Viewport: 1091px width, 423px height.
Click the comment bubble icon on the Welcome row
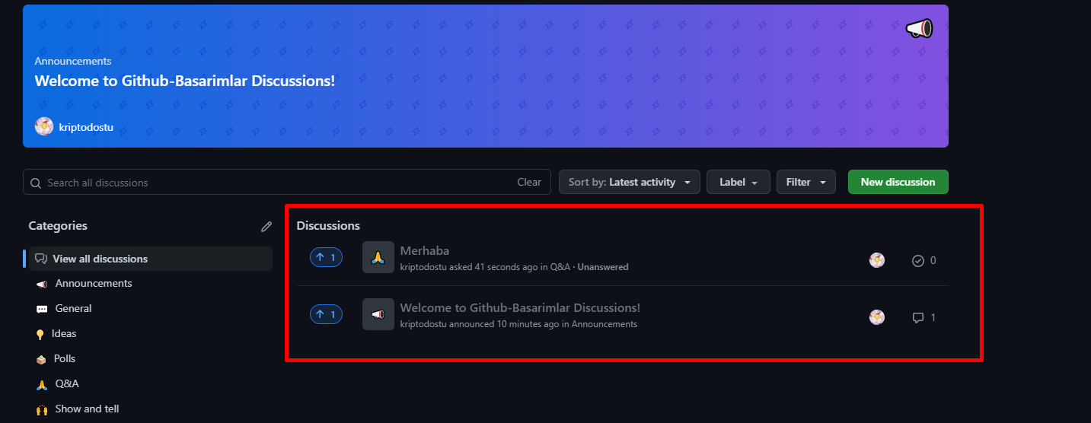(917, 317)
